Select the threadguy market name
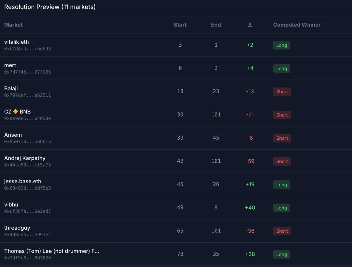Screen dimensions: 352x267 coord(17,228)
